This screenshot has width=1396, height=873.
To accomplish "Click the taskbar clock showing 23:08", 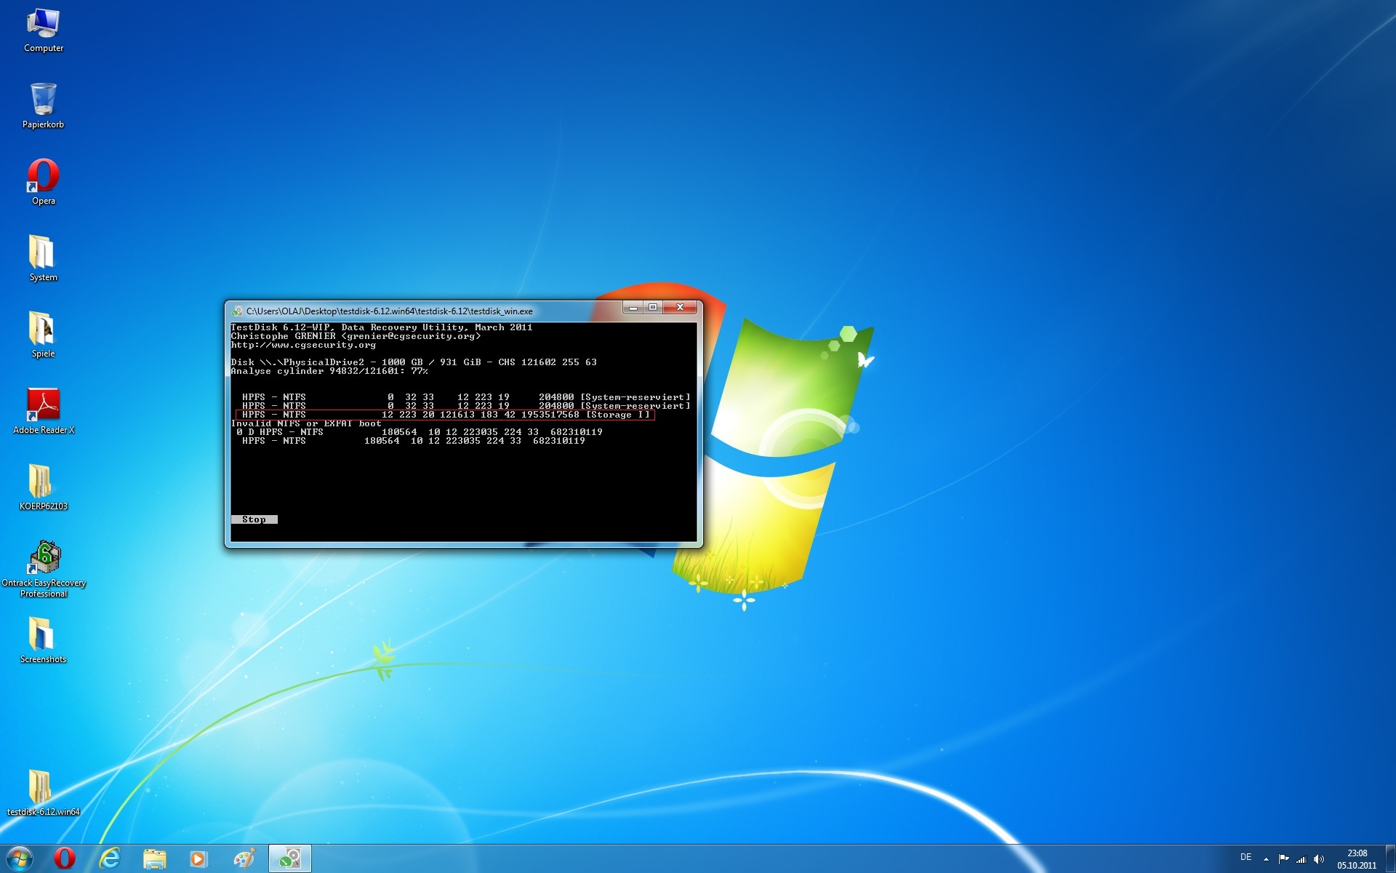I will click(1357, 858).
